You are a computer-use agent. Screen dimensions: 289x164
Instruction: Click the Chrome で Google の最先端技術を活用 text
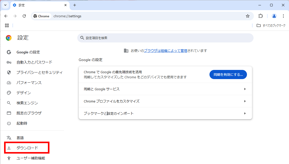[113, 72]
